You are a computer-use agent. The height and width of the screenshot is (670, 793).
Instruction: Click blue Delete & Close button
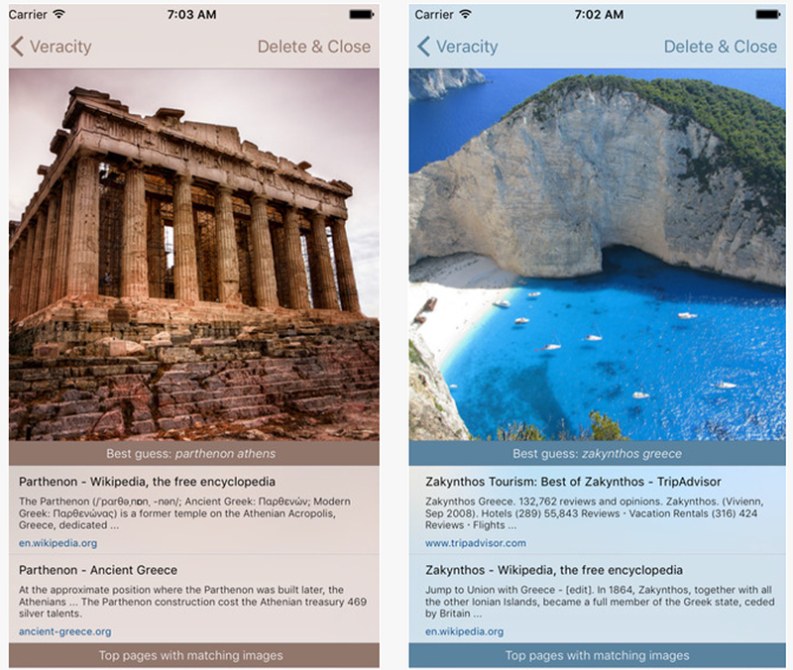coord(721,47)
